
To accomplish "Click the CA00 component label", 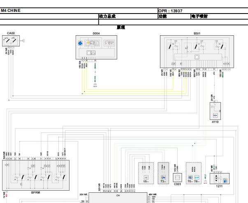I will pyautogui.click(x=11, y=33).
